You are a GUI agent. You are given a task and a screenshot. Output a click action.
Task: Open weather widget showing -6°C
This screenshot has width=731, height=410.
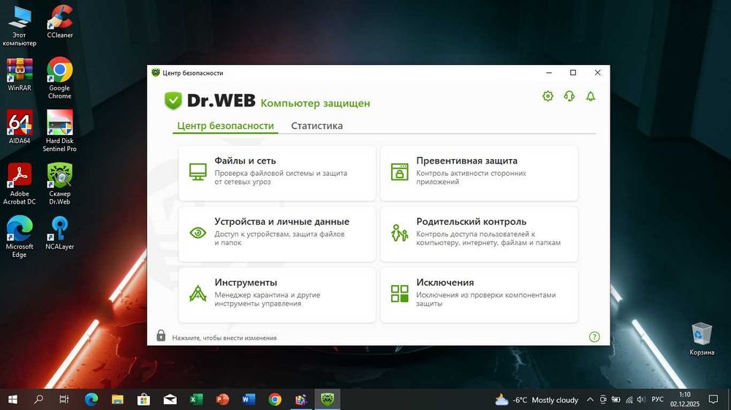pos(537,400)
